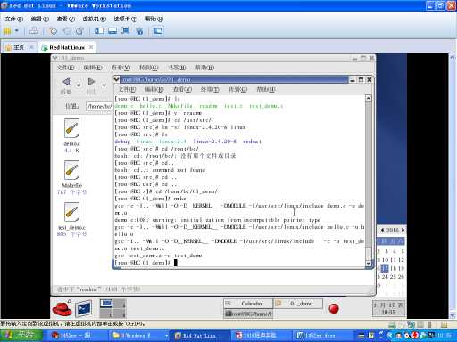
Task: Open VMware 文件(F) menu
Action: pos(13,19)
